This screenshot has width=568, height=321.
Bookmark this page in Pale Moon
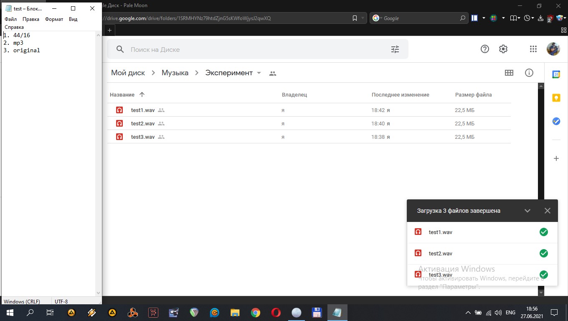point(355,18)
